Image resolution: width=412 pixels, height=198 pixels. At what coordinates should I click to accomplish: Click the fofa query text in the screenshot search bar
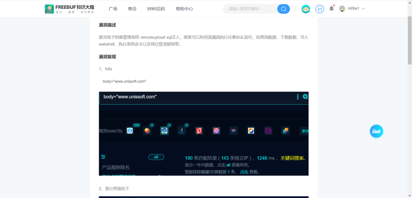tap(130, 97)
